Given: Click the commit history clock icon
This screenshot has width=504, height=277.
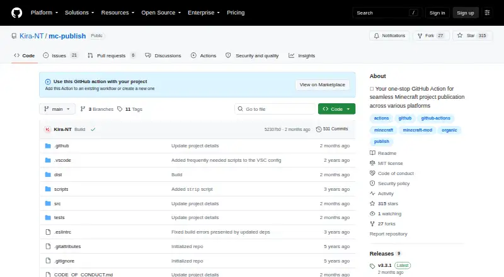Looking at the screenshot, I should click(x=319, y=129).
